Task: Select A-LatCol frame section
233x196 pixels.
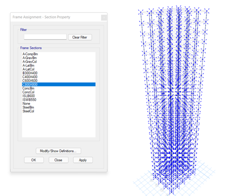Action: tap(59, 69)
